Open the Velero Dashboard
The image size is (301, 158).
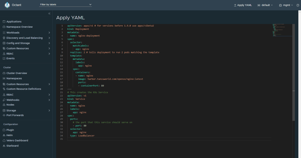(17, 141)
